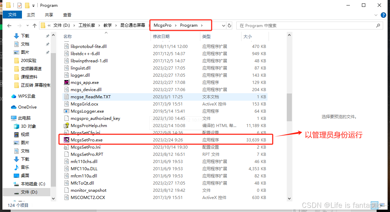
Task: Switch to the 查看 ribbon tab
Action: [x=67, y=15]
